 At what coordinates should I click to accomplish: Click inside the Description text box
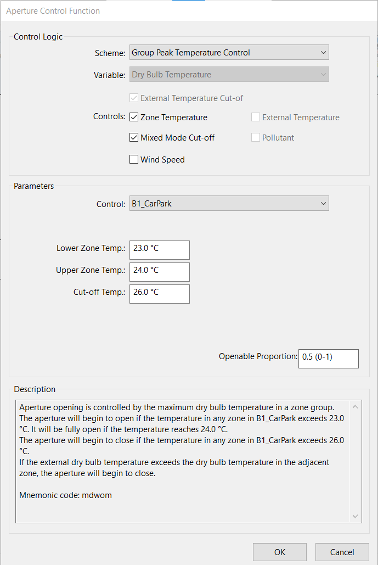coord(183,462)
